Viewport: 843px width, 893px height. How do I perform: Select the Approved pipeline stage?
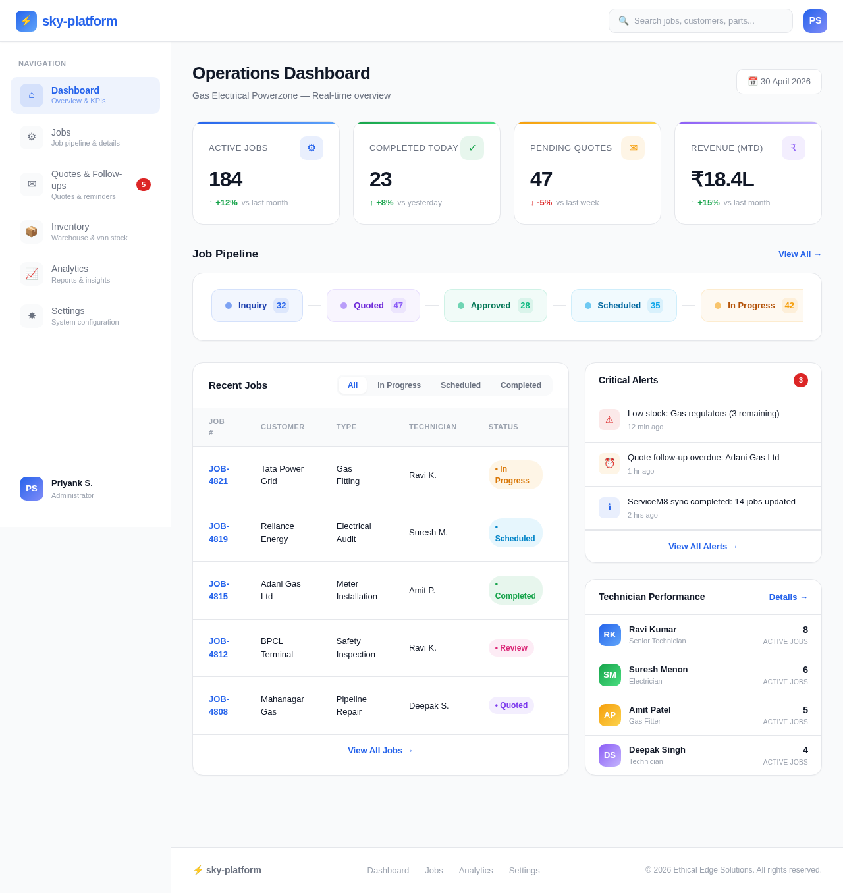coord(495,306)
